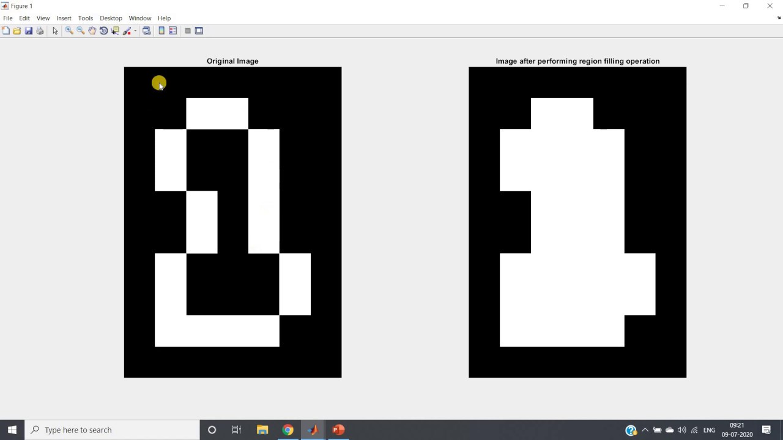Switch to PowerPoint on the taskbar
This screenshot has width=783, height=440.
point(338,430)
